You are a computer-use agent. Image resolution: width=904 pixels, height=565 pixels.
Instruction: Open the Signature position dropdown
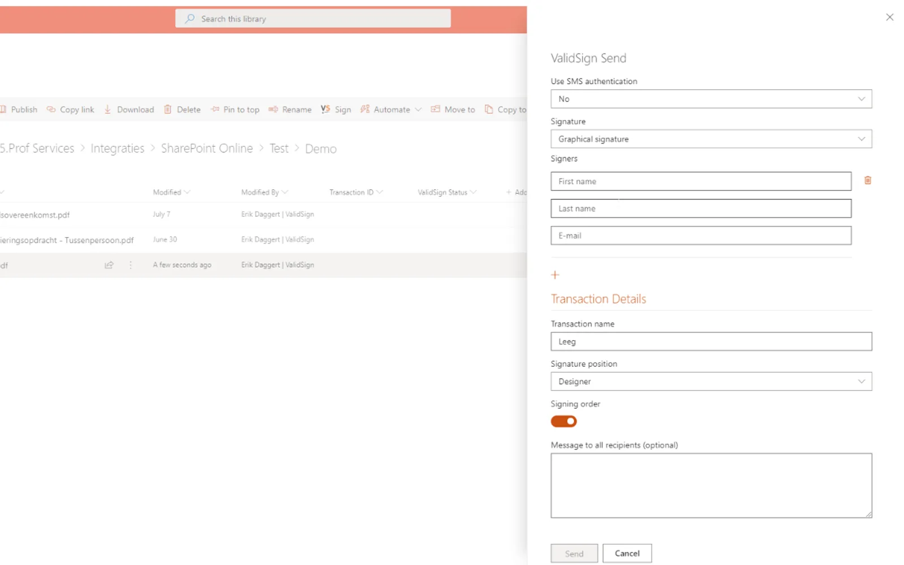point(711,381)
